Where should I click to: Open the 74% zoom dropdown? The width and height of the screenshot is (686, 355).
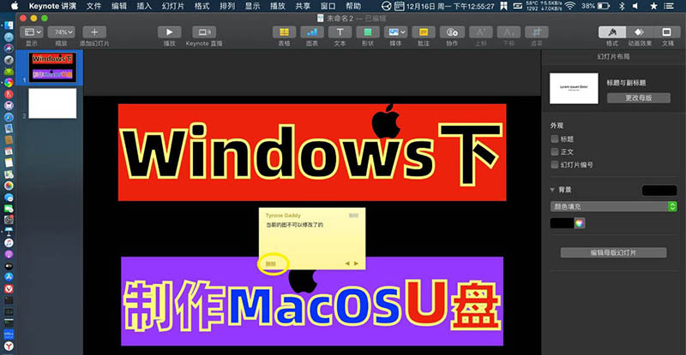coord(61,33)
